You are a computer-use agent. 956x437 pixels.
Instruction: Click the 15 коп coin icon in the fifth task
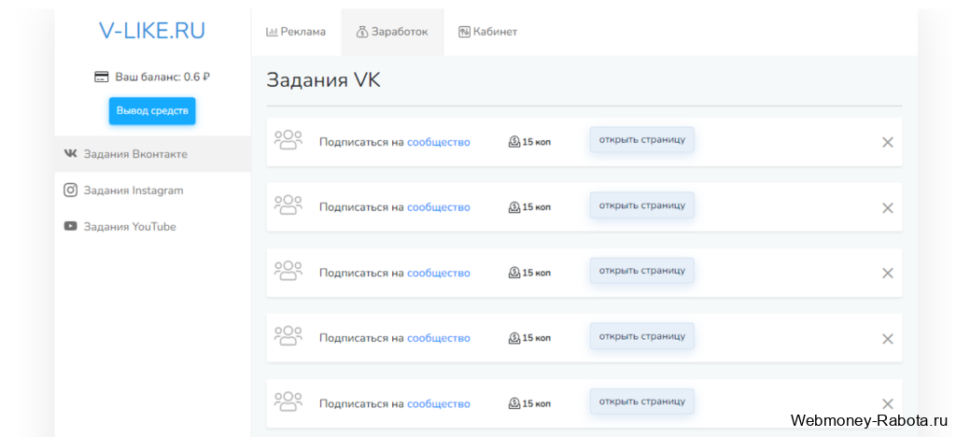coord(514,404)
